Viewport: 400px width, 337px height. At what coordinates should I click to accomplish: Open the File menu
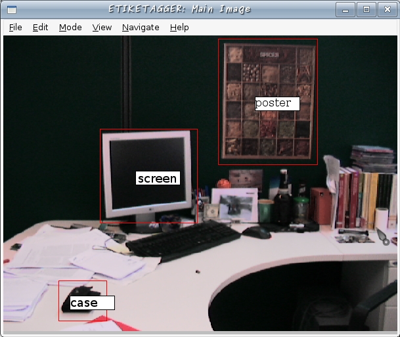pos(15,28)
